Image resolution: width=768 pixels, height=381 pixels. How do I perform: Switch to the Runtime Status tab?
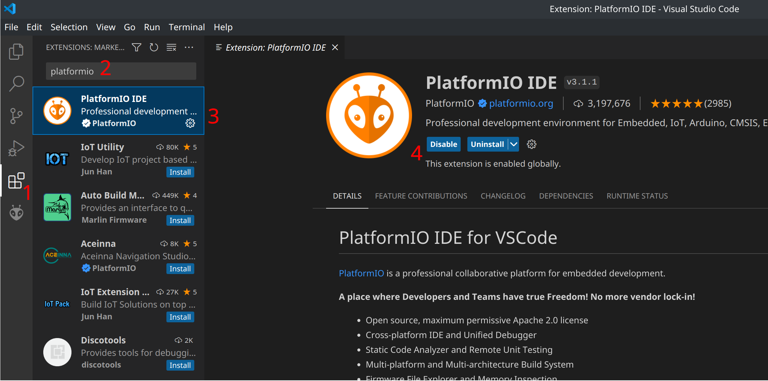pyautogui.click(x=637, y=196)
